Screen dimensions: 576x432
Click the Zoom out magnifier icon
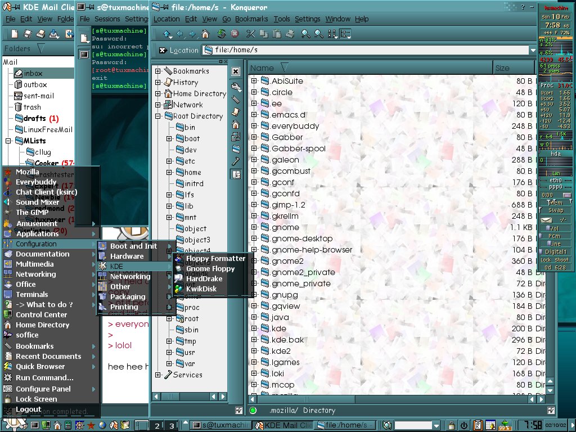(319, 34)
